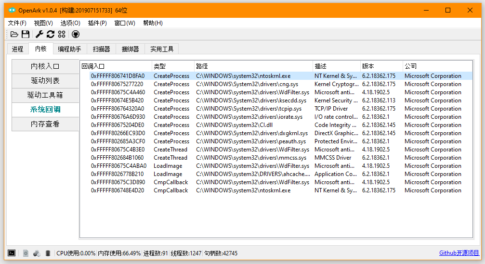Open the GitHub octocat toolbar icon
The height and width of the screenshot is (264, 485).
(75, 34)
